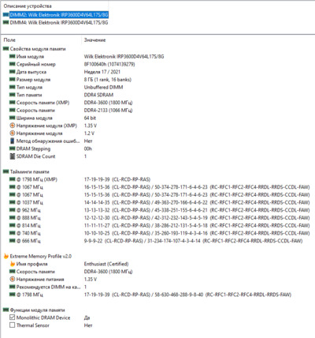
Task: Select the @ 1798 МГц (XMP) timing row
Action: pyautogui.click(x=157, y=179)
